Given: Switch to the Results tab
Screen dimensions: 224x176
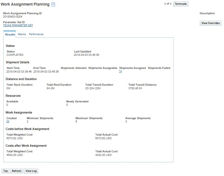Looking at the screenshot, I should pyautogui.click(x=10, y=35).
